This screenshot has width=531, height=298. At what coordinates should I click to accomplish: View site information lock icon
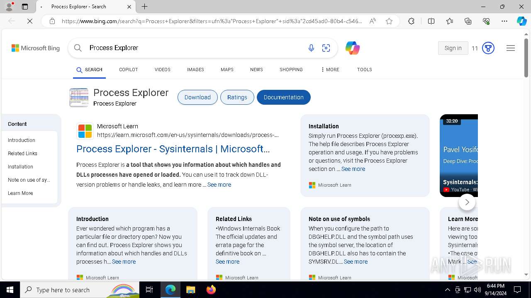point(52,21)
